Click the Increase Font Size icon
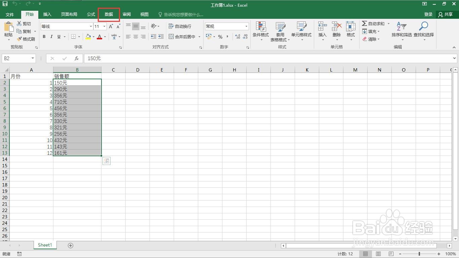 click(111, 26)
